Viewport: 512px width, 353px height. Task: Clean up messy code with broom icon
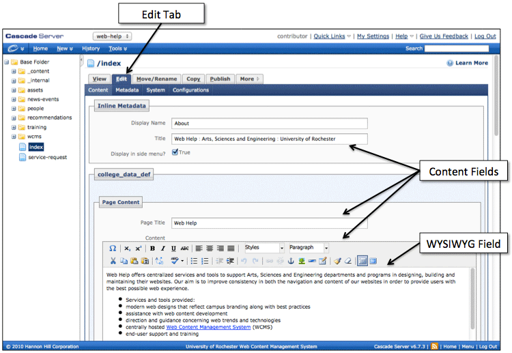pyautogui.click(x=338, y=261)
